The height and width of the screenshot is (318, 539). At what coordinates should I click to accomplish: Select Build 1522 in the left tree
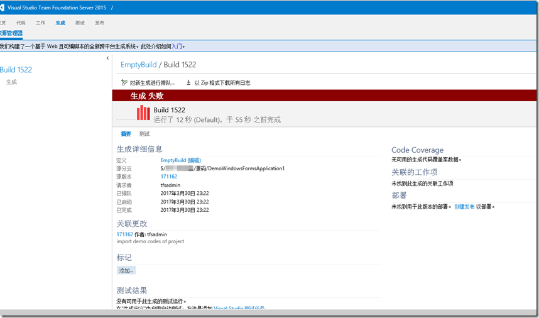(16, 70)
